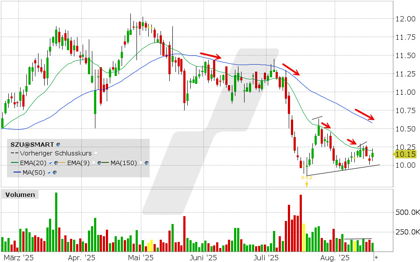This screenshot has width=420, height=262.
Task: Click the Juni '25 date label
Action: click(203, 258)
